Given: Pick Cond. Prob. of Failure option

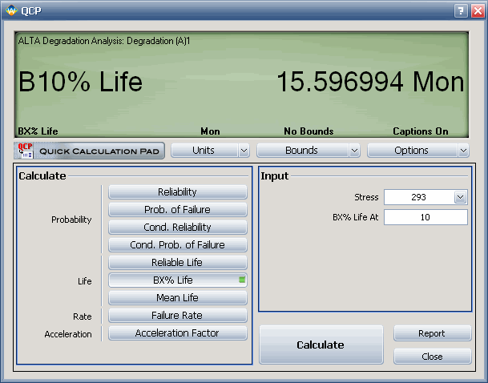Looking at the screenshot, I should pyautogui.click(x=177, y=245).
